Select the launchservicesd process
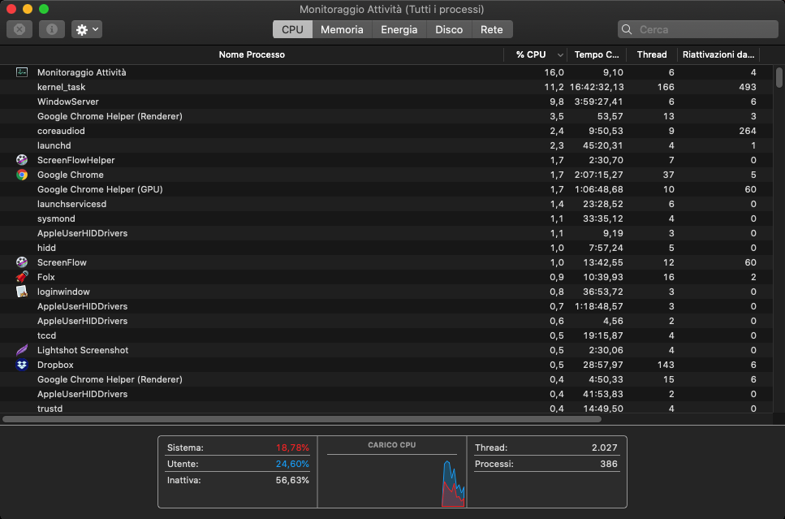The width and height of the screenshot is (785, 519). point(386,204)
